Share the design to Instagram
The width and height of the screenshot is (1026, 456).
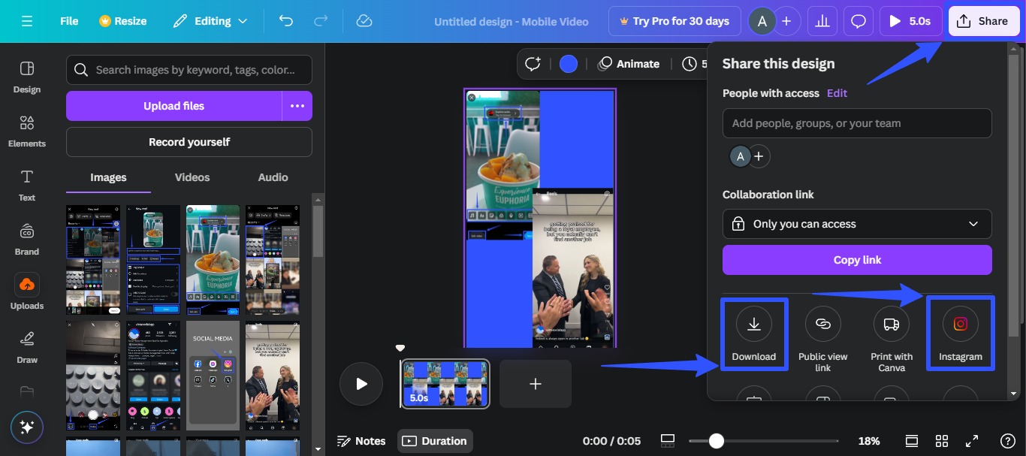[x=961, y=331]
